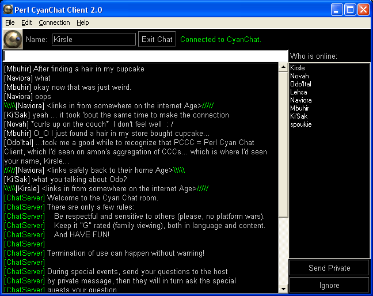
Task: Click the 'And HAVE FUN!' ChatServer line
Action: (x=56, y=234)
